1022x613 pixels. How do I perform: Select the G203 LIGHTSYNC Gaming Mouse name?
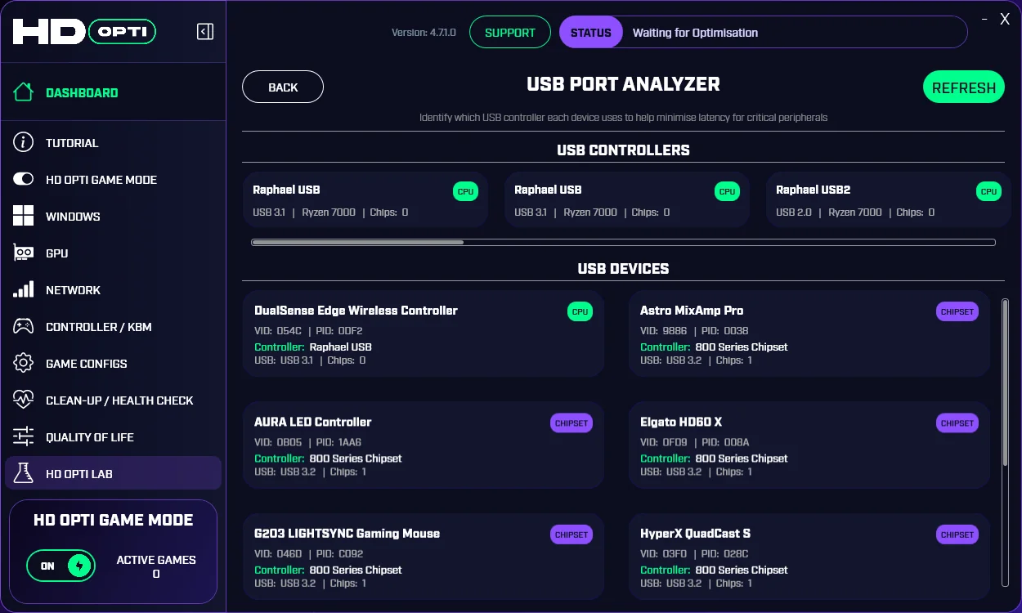pyautogui.click(x=347, y=533)
